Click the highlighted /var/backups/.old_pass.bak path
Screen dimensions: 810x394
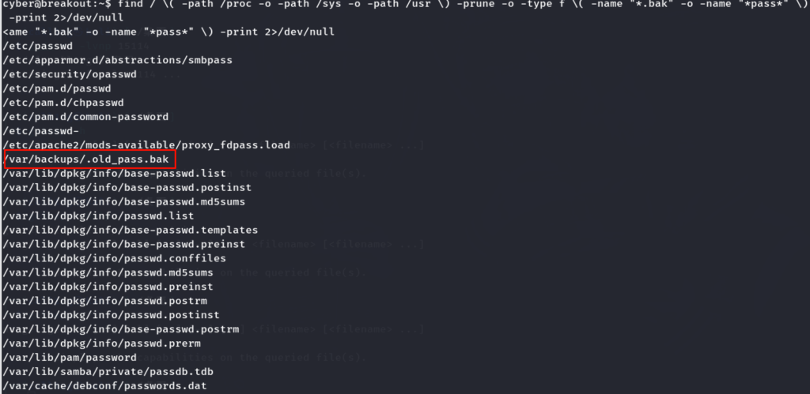[x=85, y=159]
